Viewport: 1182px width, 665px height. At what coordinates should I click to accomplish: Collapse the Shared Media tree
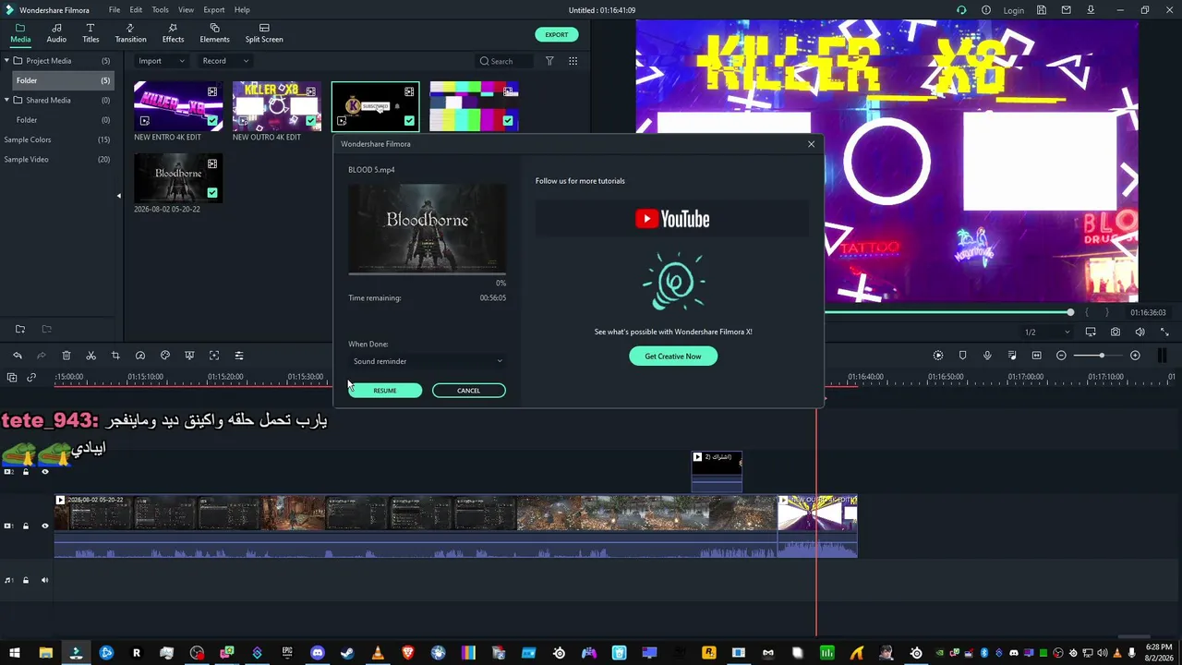point(6,100)
